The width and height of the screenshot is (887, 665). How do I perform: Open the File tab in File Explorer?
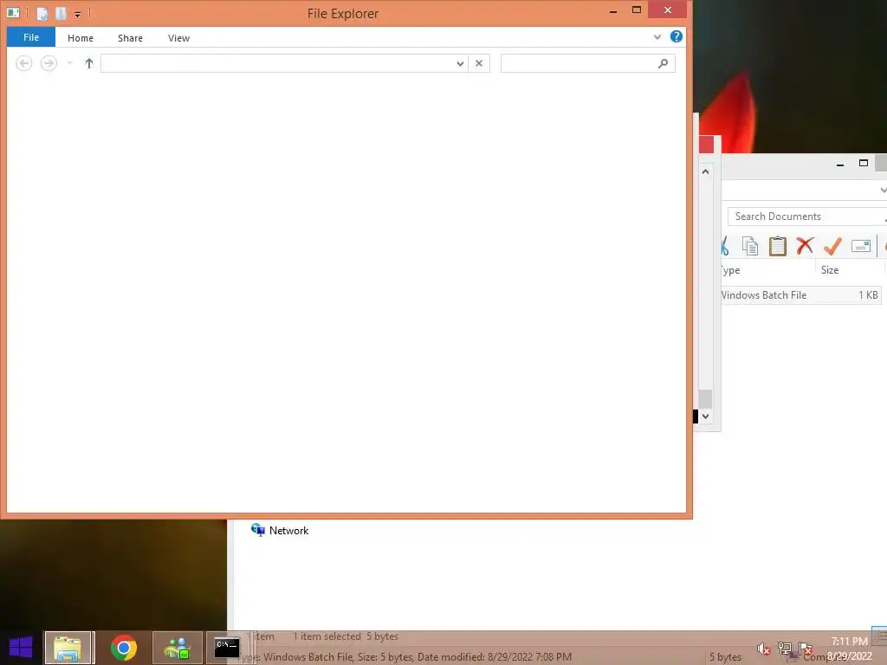31,37
